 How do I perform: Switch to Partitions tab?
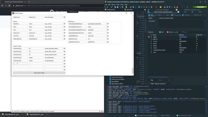coord(186,15)
